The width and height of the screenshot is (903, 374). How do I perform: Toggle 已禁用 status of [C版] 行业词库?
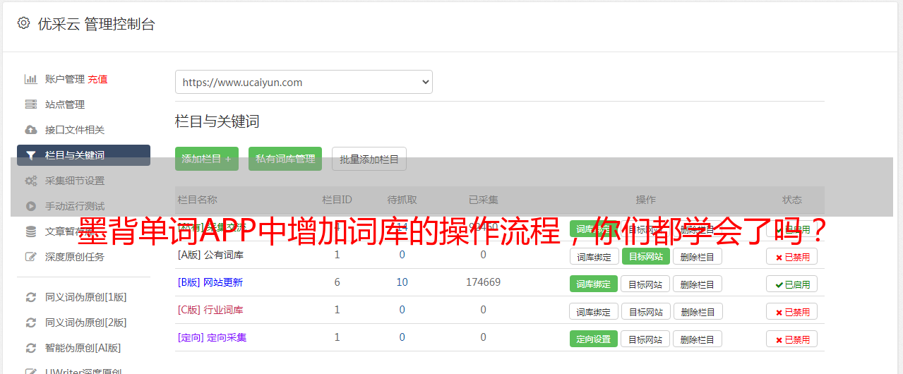(792, 312)
